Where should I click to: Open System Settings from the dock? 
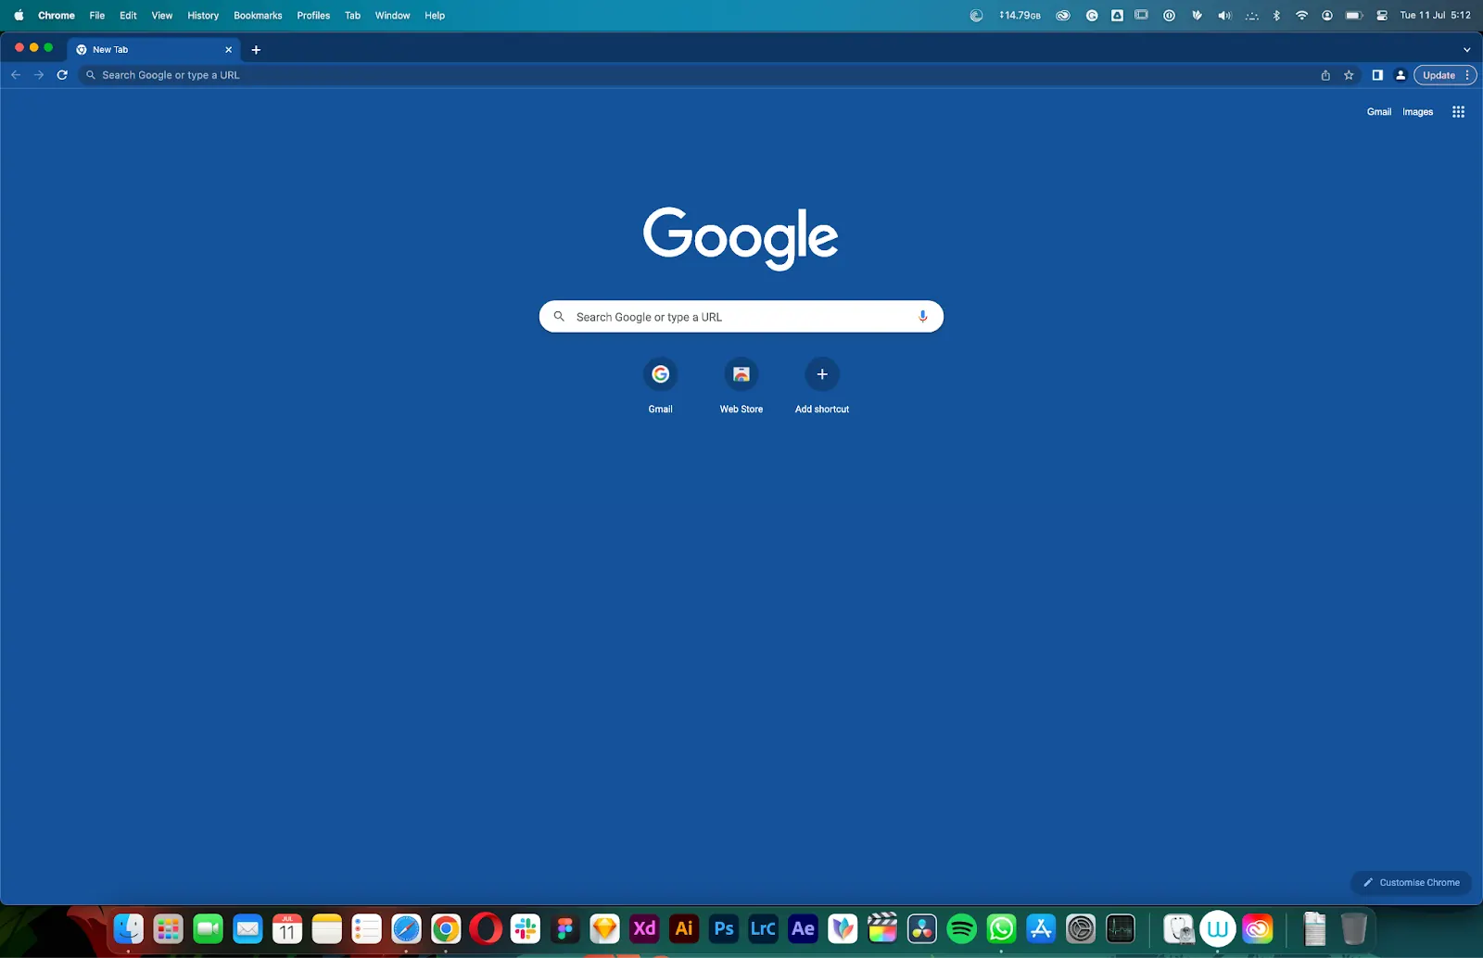(1081, 928)
